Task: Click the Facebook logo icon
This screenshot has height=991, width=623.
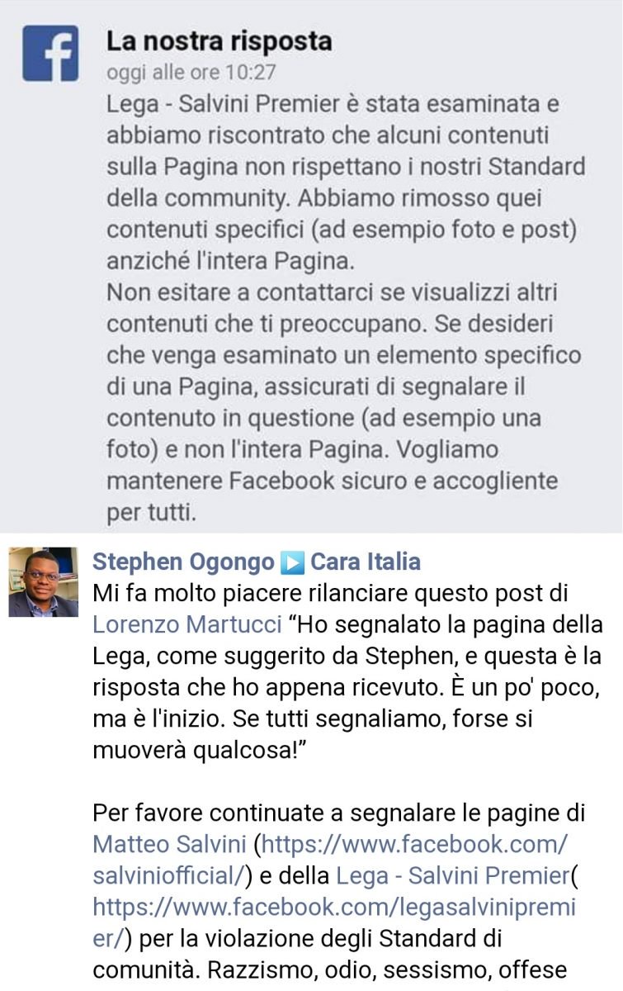Action: 50,53
